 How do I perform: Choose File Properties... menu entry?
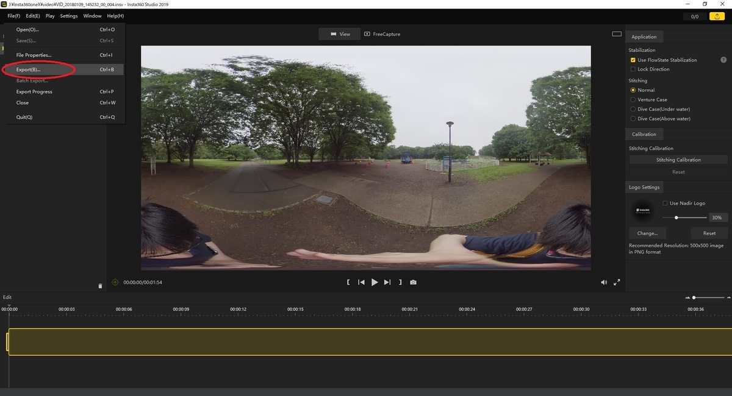[x=65, y=55]
